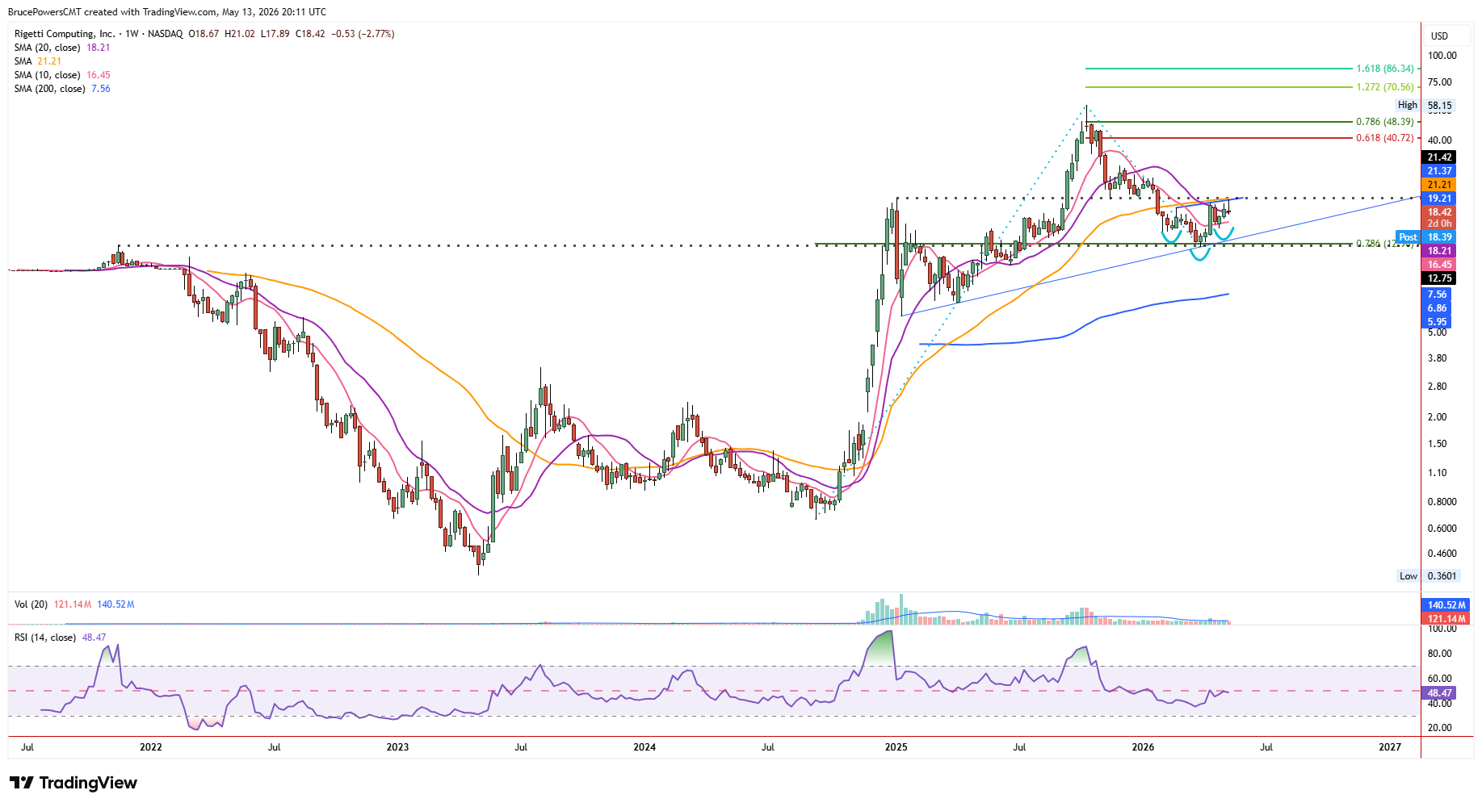Click the 2025 time axis label

pyautogui.click(x=896, y=747)
